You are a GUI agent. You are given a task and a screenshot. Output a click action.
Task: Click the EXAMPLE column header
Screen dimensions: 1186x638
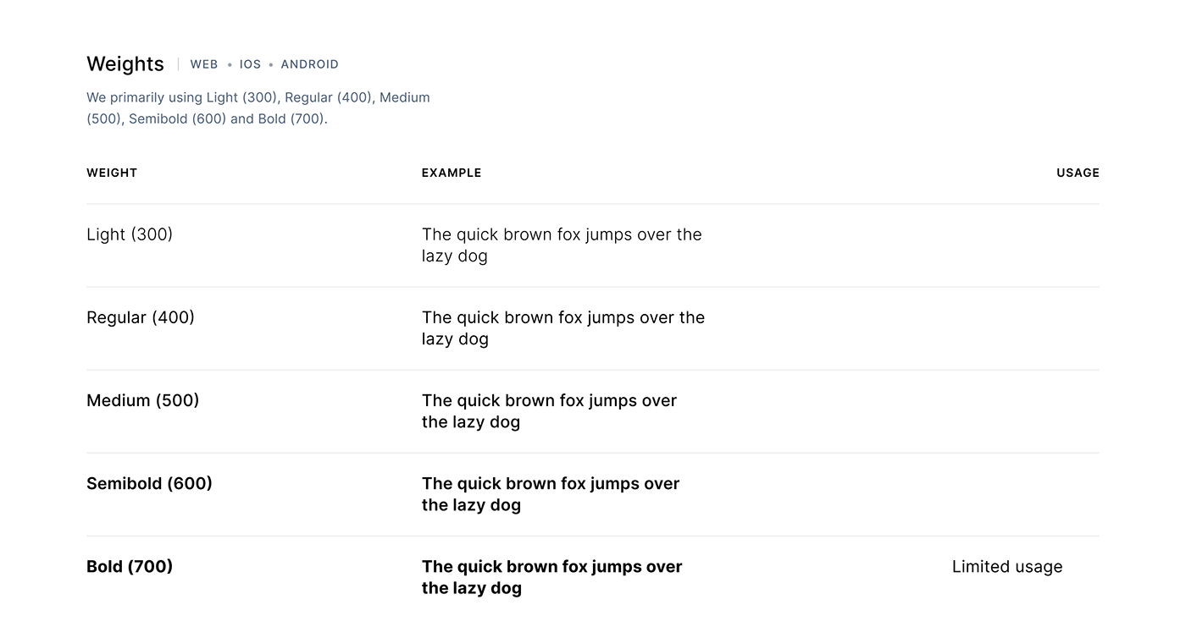point(452,173)
